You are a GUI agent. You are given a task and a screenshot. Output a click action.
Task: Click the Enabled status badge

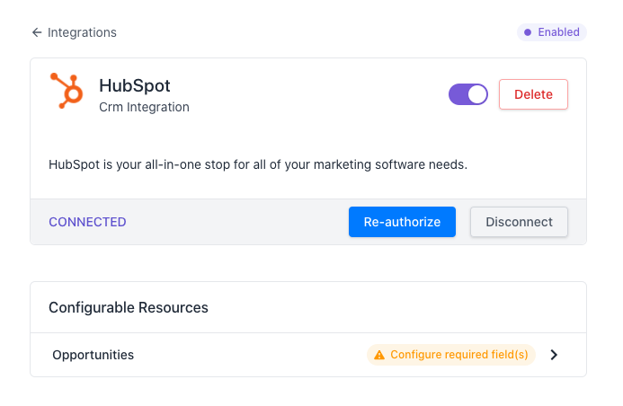pyautogui.click(x=551, y=32)
